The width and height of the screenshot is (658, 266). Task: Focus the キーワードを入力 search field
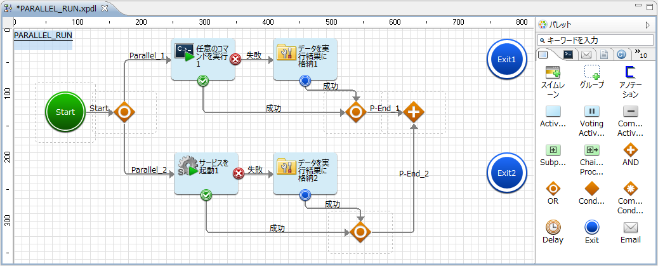tap(595, 40)
